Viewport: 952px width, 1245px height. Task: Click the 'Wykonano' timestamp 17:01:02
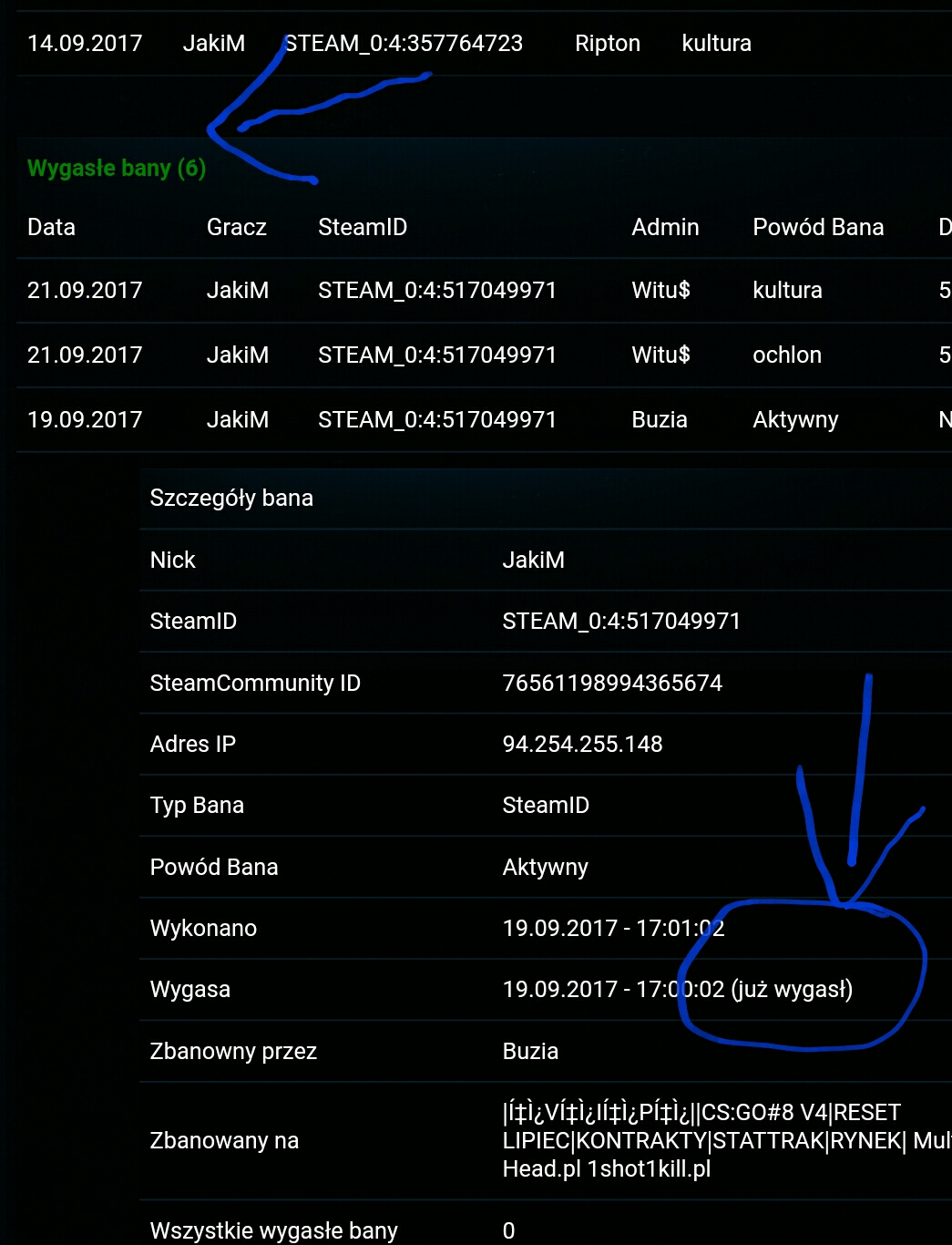pos(613,929)
